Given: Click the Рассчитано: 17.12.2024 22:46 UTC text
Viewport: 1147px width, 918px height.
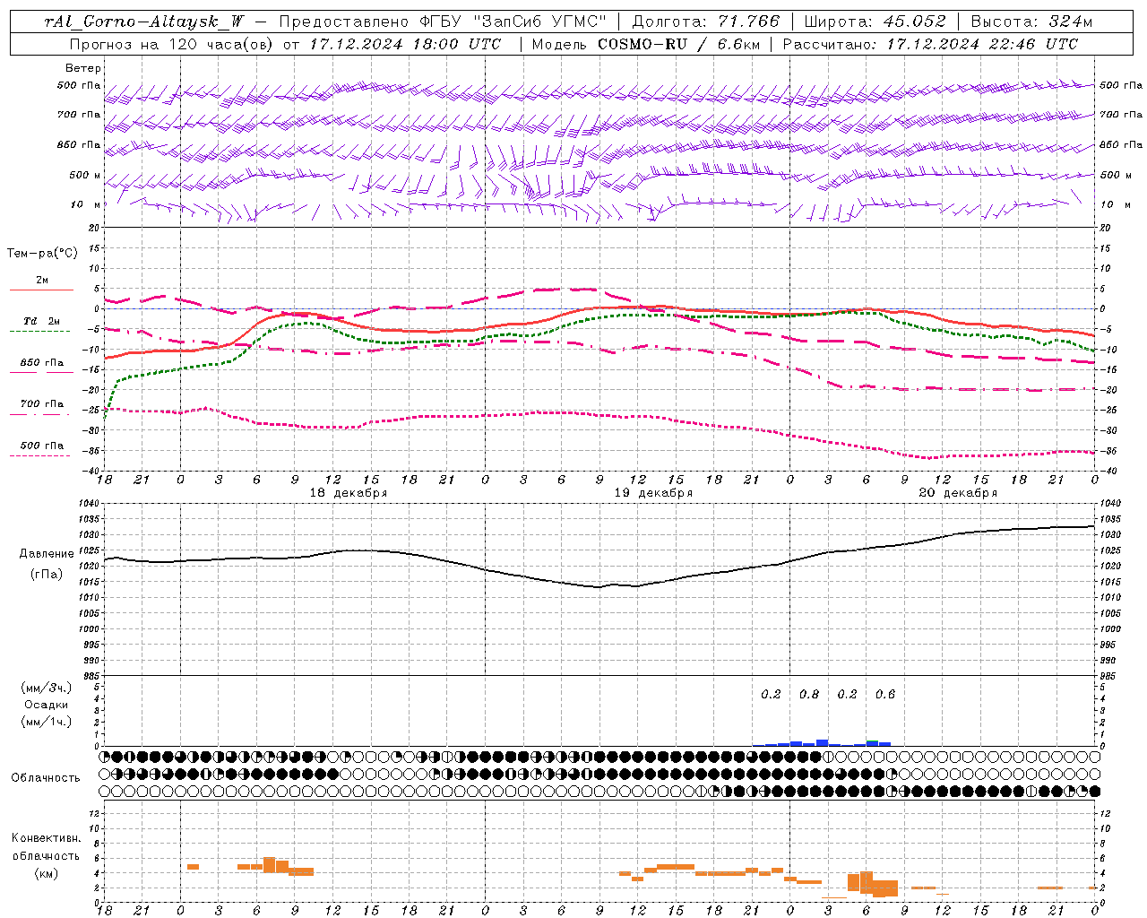Looking at the screenshot, I should (x=930, y=44).
